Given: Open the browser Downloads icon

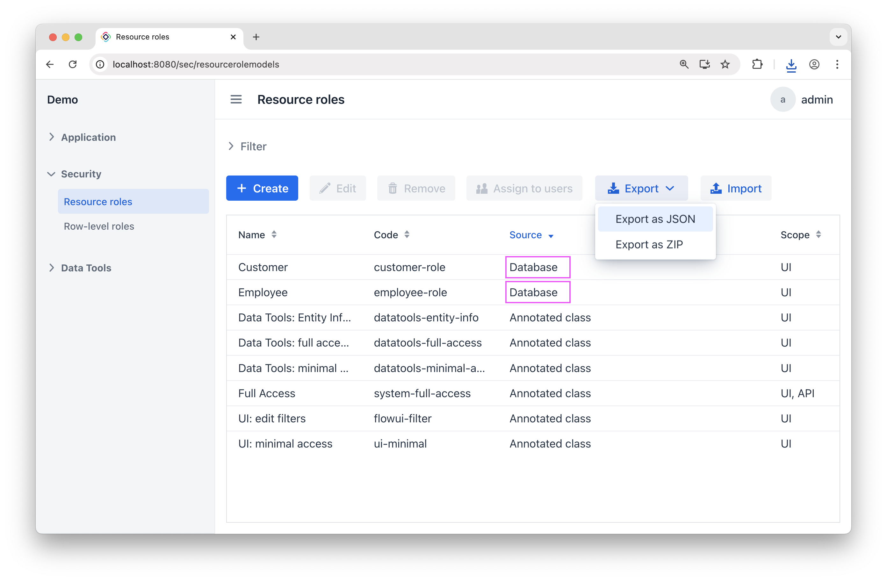Looking at the screenshot, I should coord(791,64).
